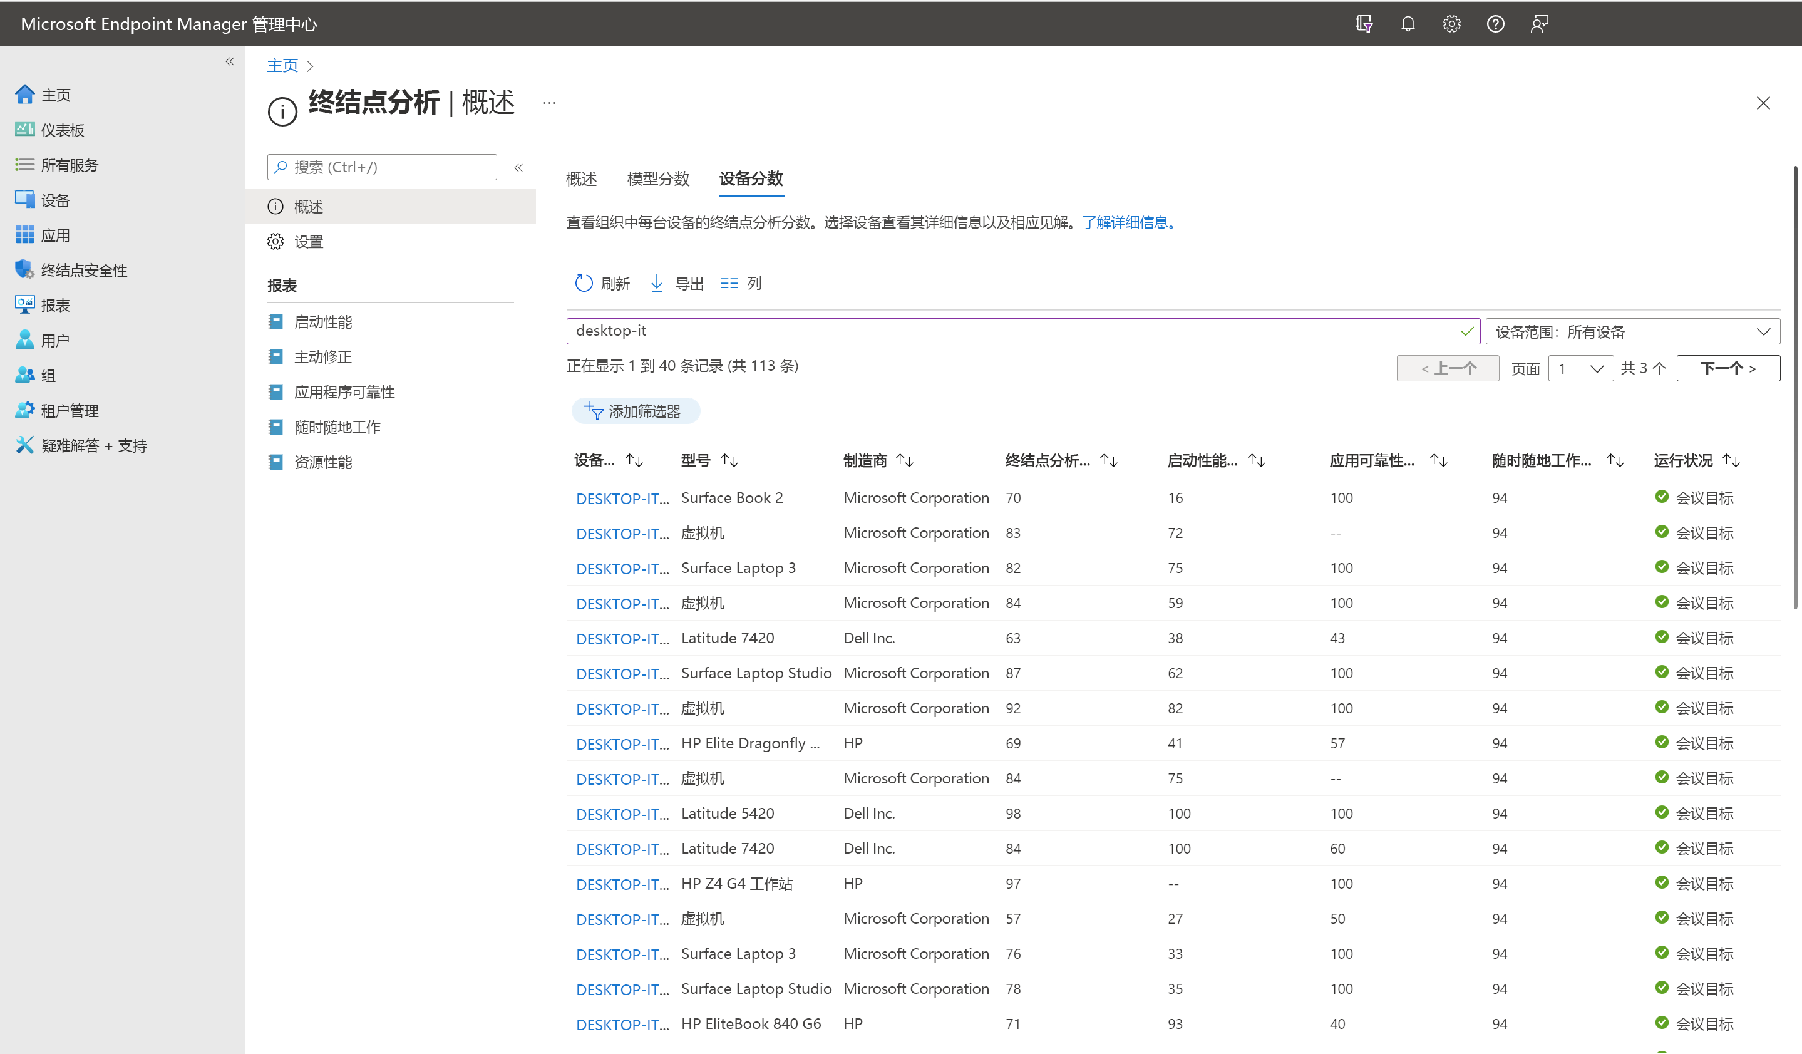Click the 正在显示 1 到 40 条记录 text
Image resolution: width=1802 pixels, height=1054 pixels.
[x=682, y=366]
